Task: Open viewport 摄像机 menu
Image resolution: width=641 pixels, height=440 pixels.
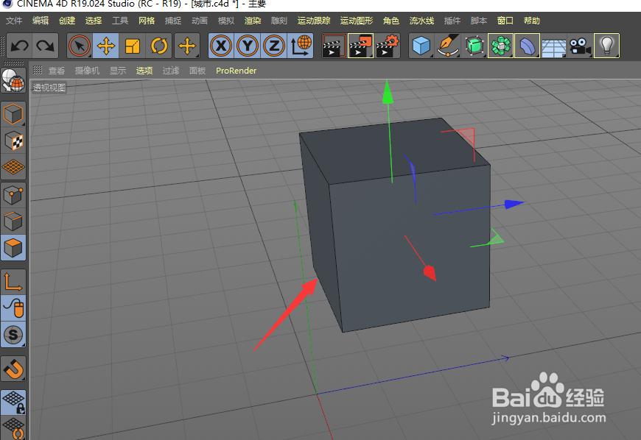Action: pos(87,71)
